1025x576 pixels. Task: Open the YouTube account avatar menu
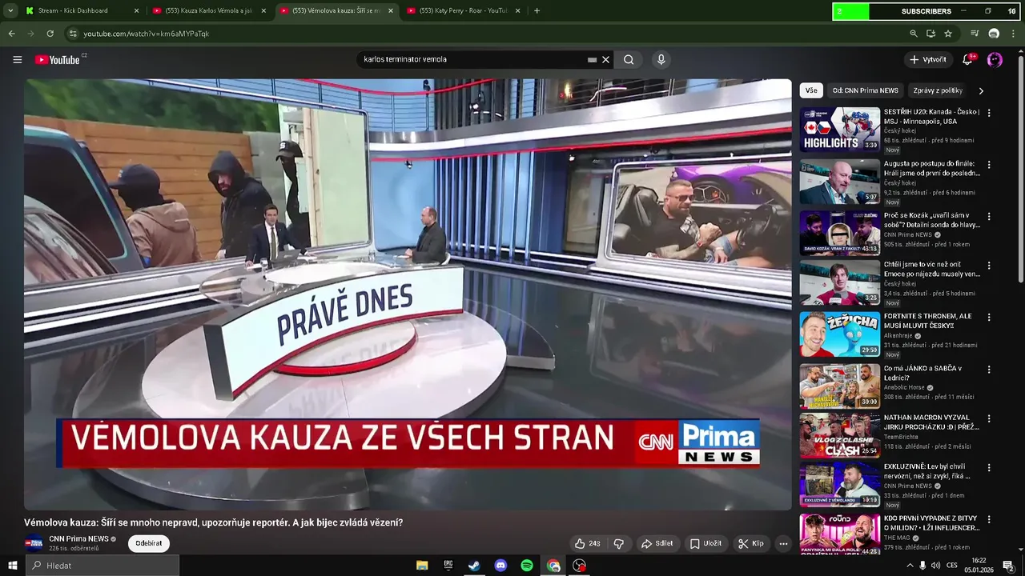pyautogui.click(x=995, y=59)
